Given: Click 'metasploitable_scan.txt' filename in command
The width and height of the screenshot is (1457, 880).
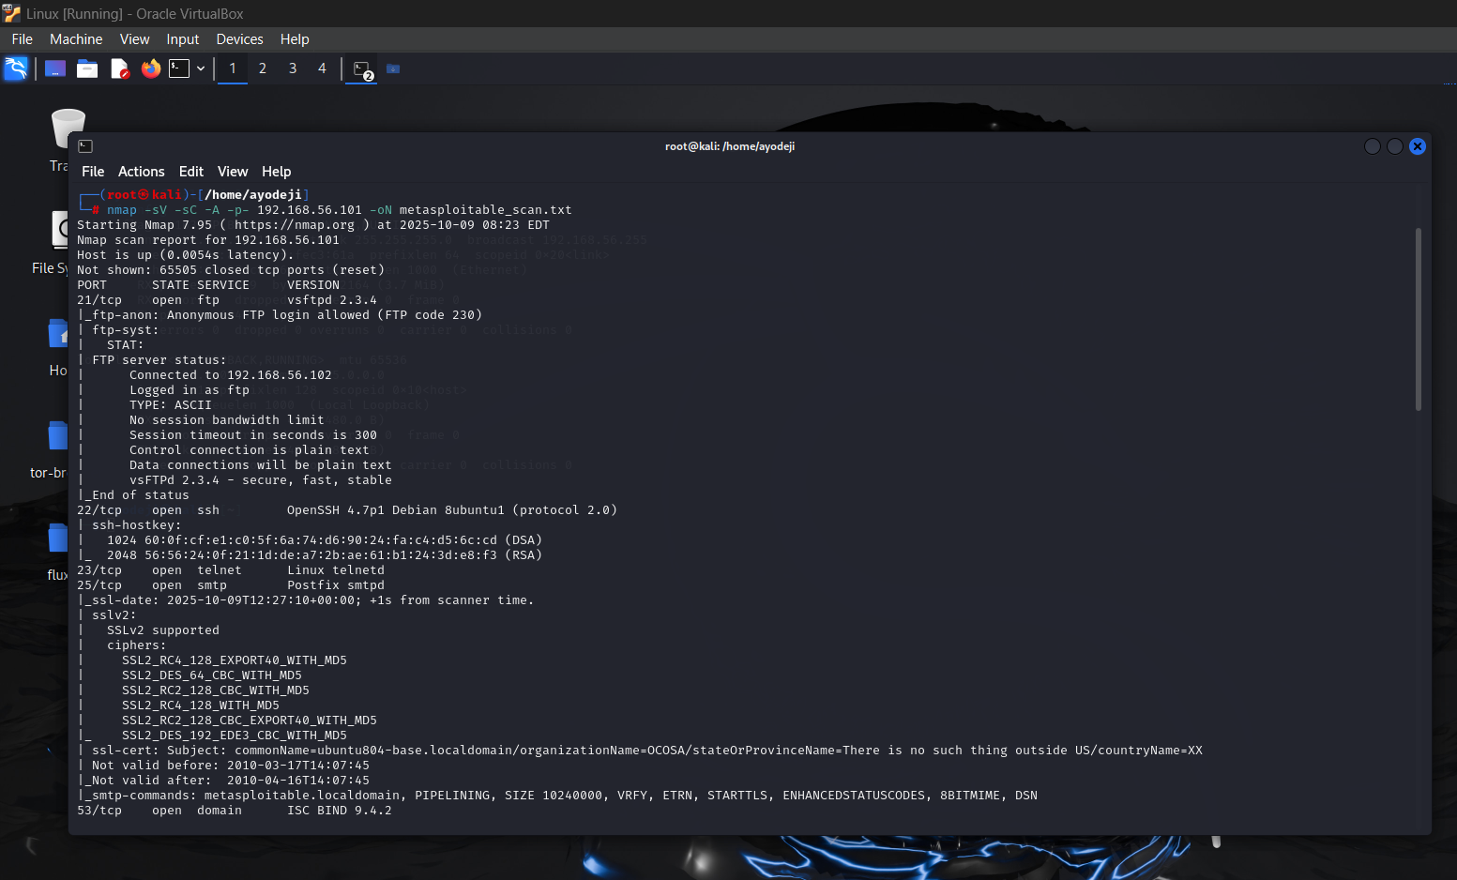Looking at the screenshot, I should tap(486, 210).
